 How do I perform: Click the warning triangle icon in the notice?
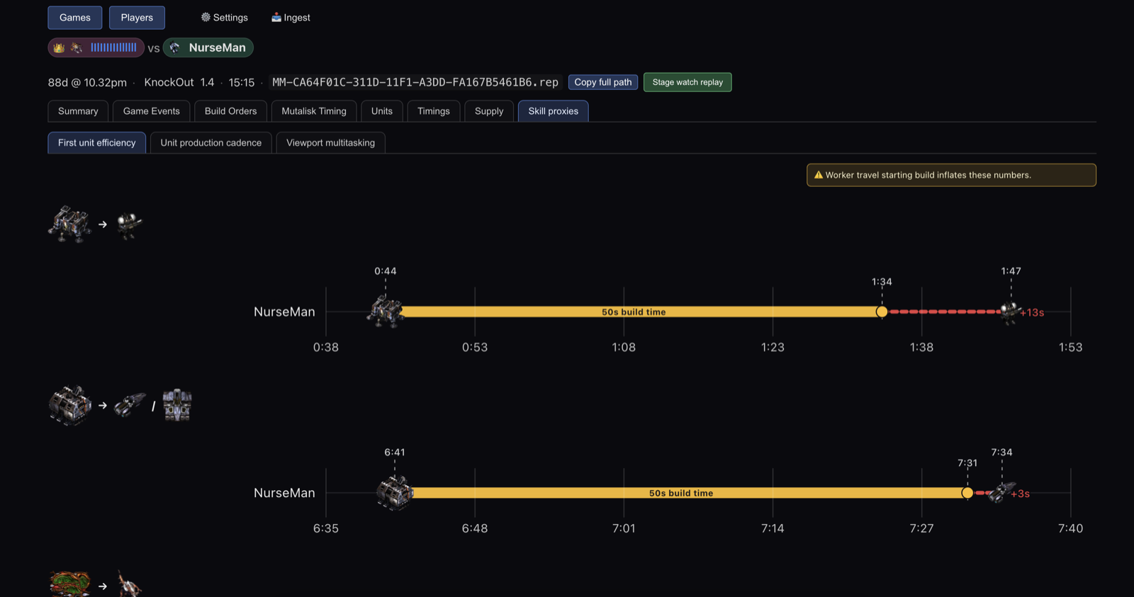[x=819, y=175]
